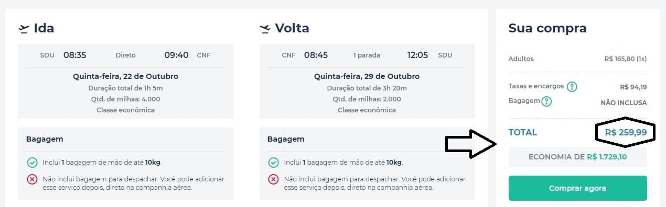Click the Quinta-feira, 22 de Outubro date
This screenshot has height=207, width=666.
pos(126,76)
